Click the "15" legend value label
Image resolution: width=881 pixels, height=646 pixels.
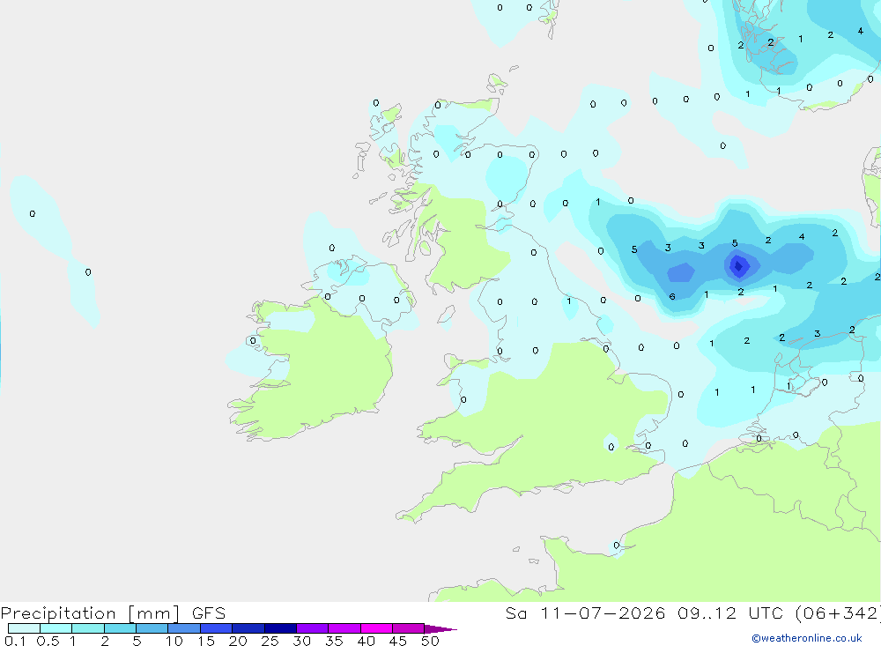coord(206,641)
